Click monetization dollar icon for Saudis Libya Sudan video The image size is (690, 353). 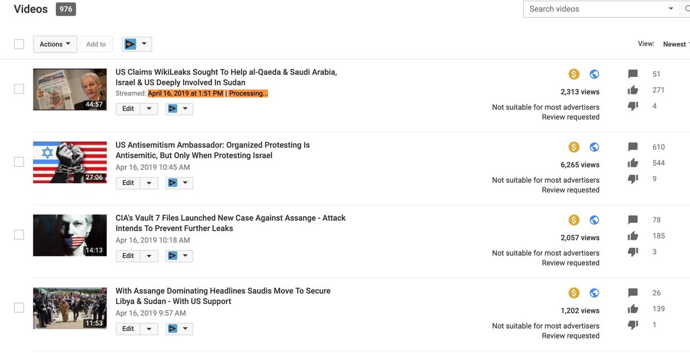(573, 293)
